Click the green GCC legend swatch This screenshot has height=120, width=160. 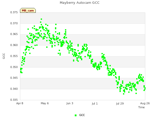point(75,115)
